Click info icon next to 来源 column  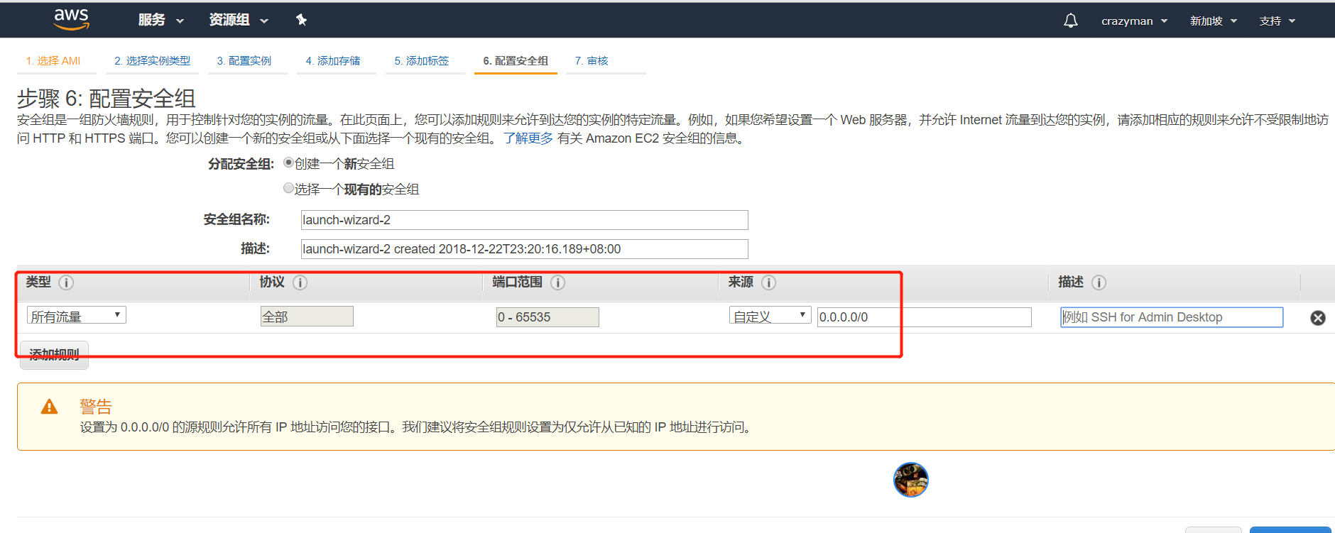(768, 282)
